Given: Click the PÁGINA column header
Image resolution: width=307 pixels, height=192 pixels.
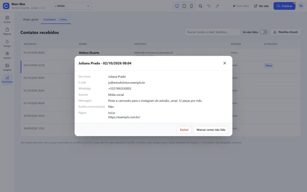Looking at the screenshot, I should [236, 44].
